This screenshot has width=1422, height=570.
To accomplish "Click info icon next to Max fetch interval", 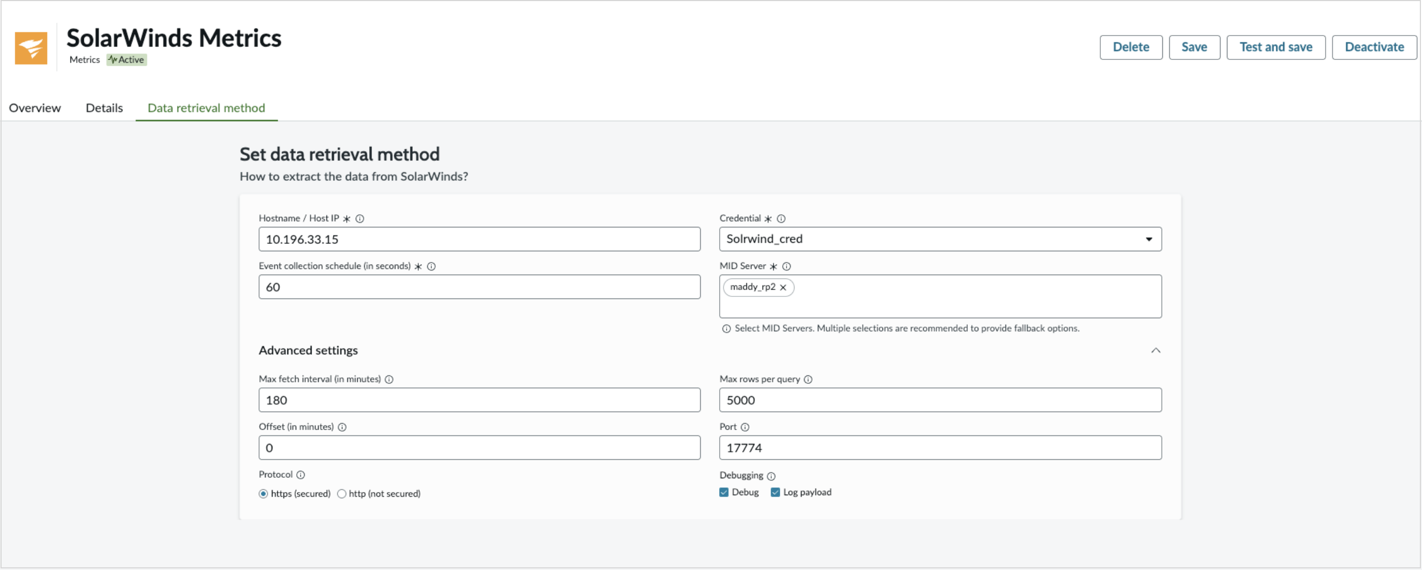I will [x=389, y=380].
